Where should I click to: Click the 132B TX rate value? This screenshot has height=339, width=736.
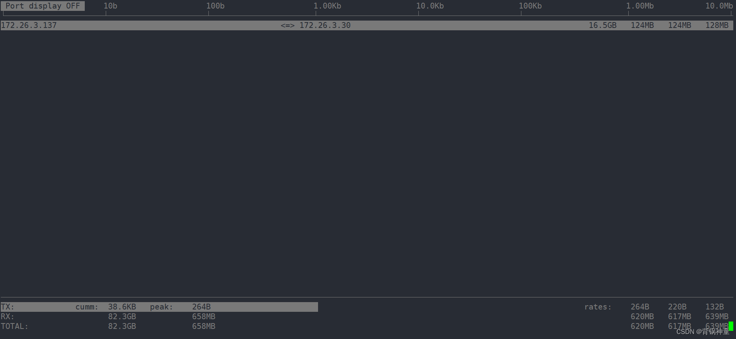pyautogui.click(x=715, y=307)
